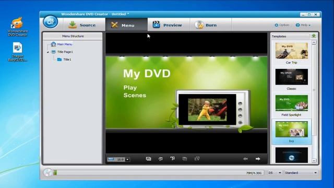The image size is (334, 188).
Task: Choose the Field Spotlight template
Action: pos(291,105)
